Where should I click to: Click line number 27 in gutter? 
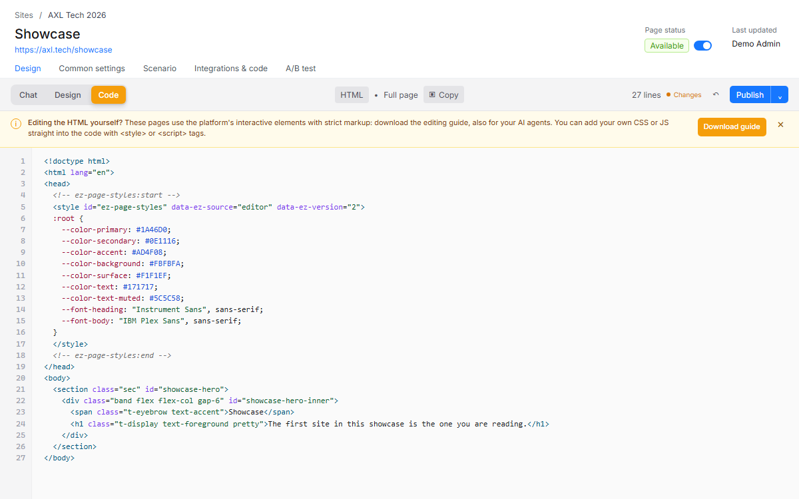coord(20,458)
